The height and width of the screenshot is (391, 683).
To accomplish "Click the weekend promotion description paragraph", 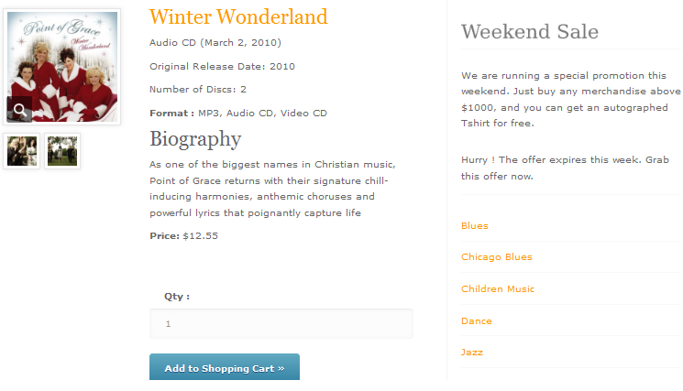I will [570, 99].
